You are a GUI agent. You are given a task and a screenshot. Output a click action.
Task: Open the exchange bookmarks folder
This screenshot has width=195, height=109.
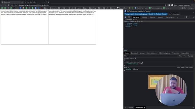[93, 8]
